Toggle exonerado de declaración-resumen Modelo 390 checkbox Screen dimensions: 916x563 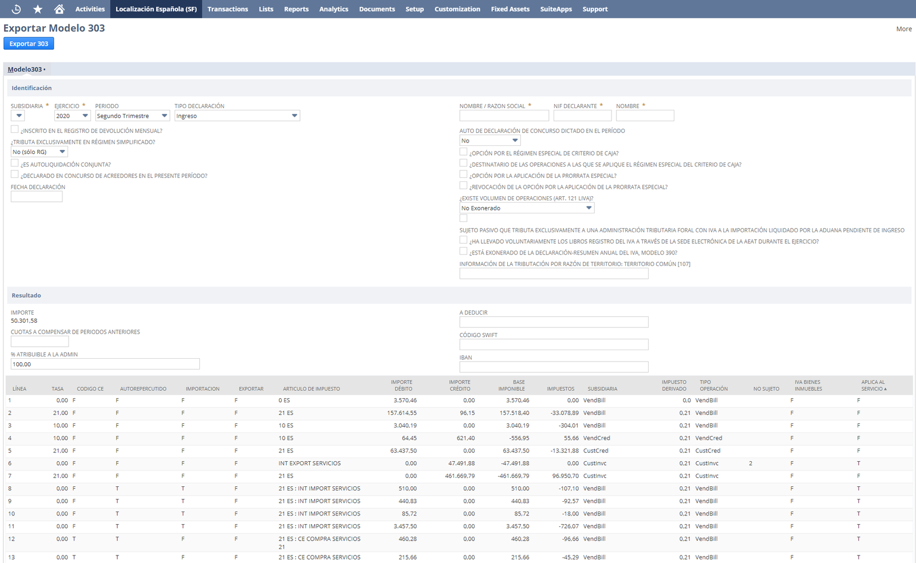pos(463,251)
